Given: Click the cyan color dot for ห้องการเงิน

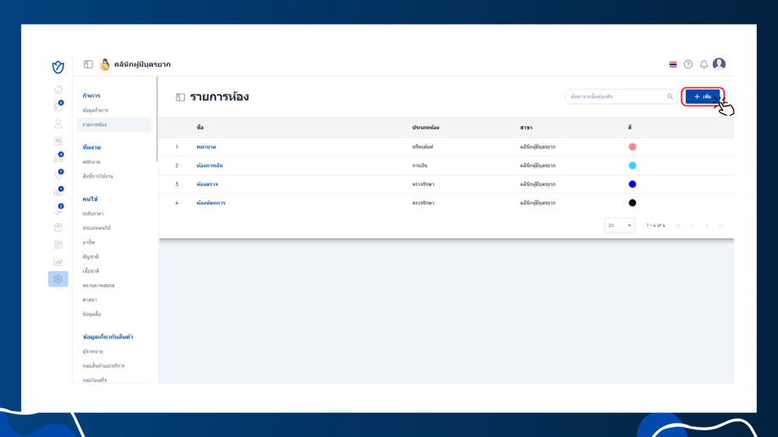Looking at the screenshot, I should coord(633,166).
